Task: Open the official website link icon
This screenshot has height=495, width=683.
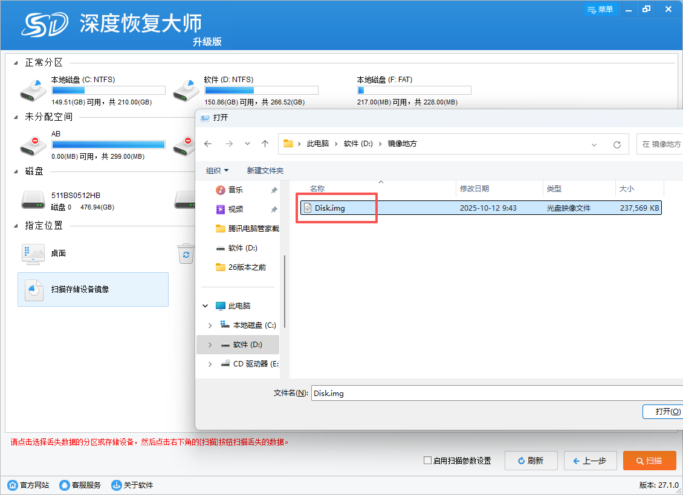Action: 13,485
